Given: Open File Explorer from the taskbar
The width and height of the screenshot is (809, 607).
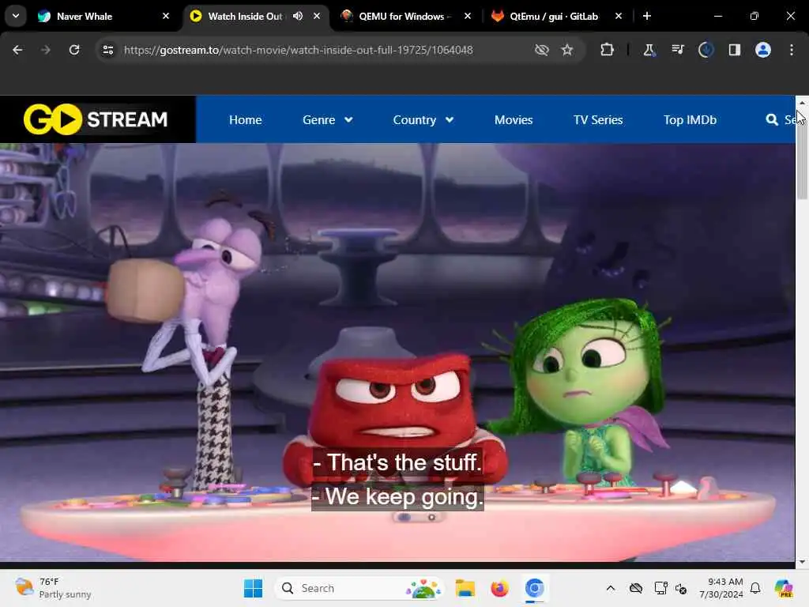Looking at the screenshot, I should (465, 588).
